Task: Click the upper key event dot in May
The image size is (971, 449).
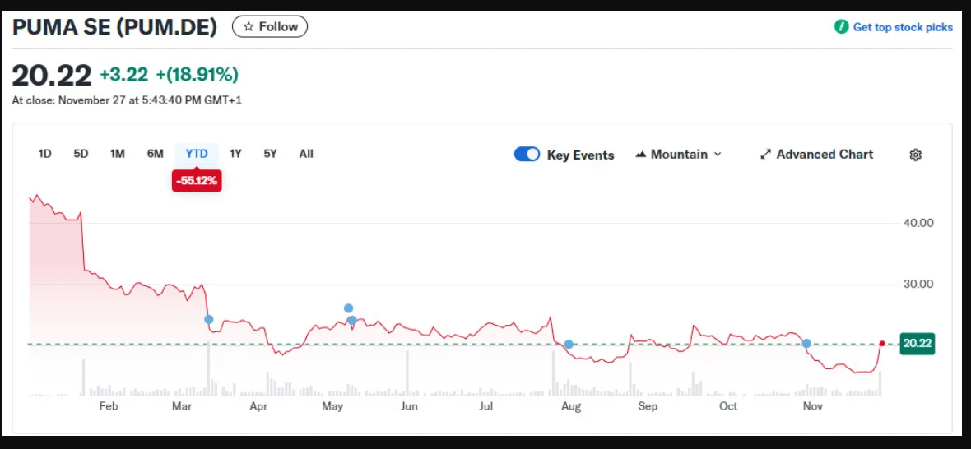Action: 349,308
